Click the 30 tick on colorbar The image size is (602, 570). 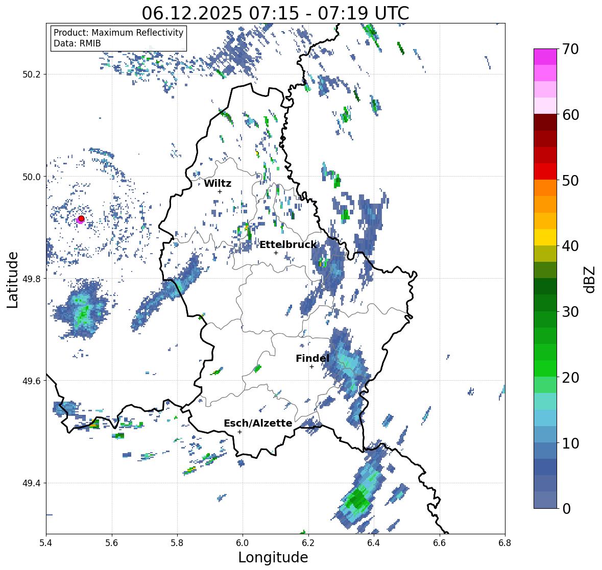(570, 312)
